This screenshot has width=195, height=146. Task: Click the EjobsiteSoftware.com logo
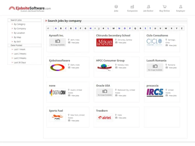30,9
